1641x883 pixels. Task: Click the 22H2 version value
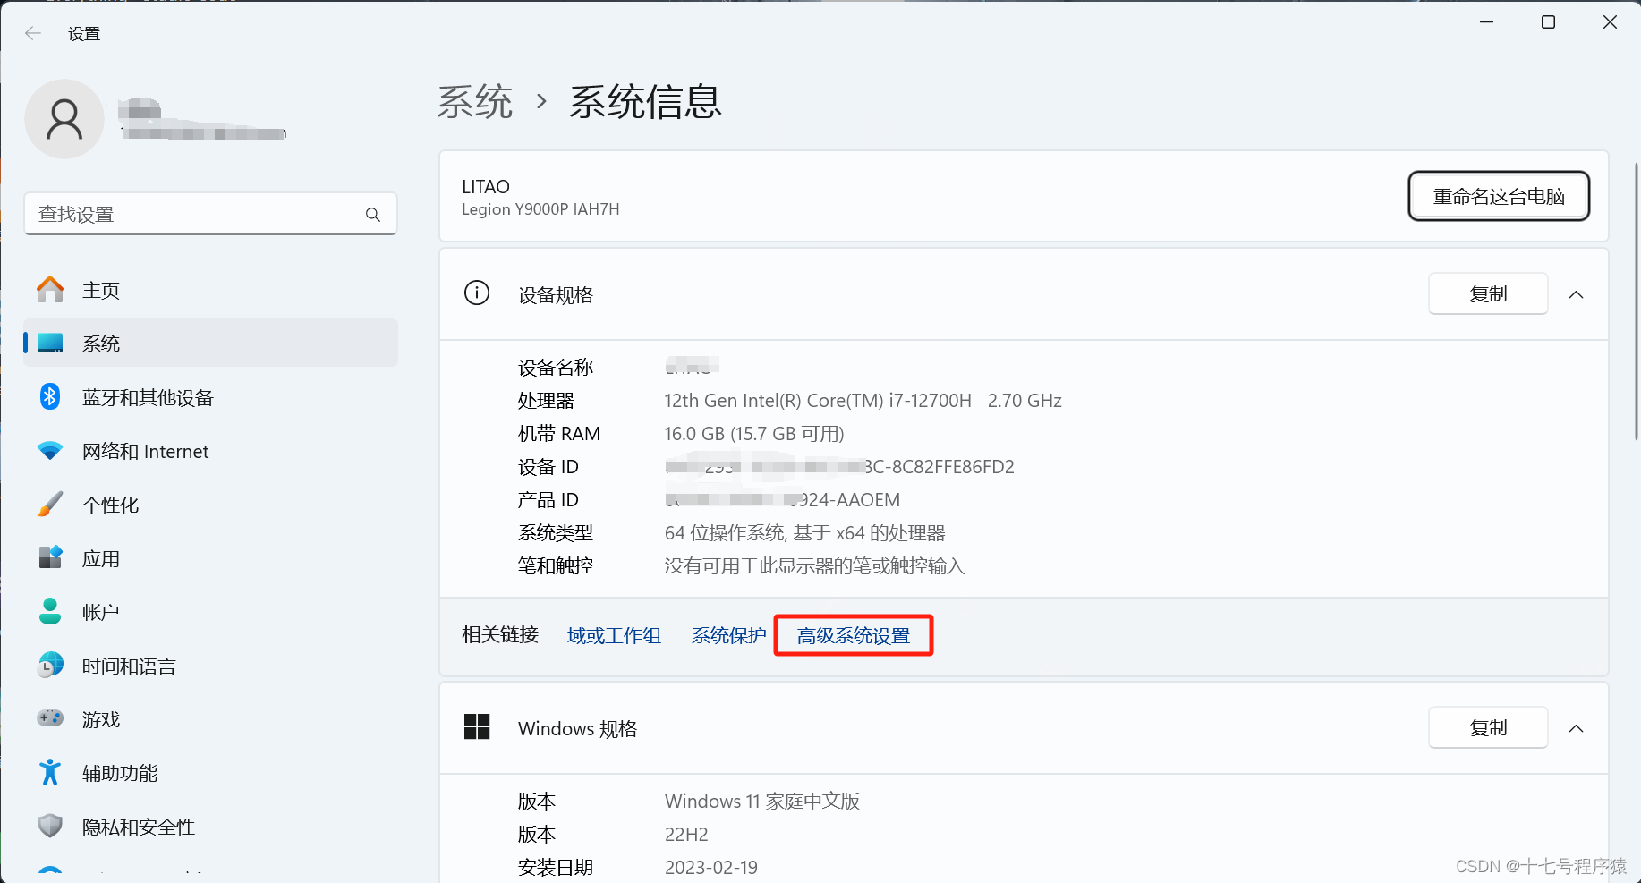click(686, 835)
